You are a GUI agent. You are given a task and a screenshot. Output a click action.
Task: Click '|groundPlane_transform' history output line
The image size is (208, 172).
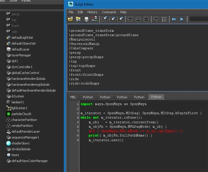click(x=91, y=31)
